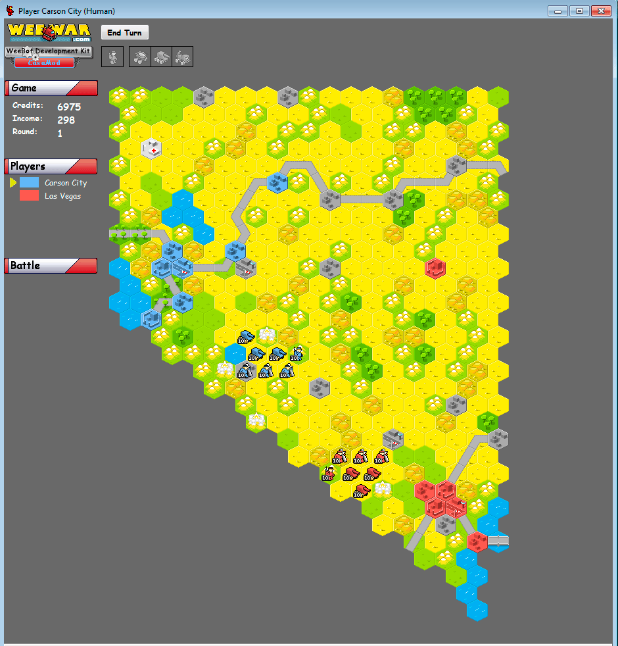The width and height of the screenshot is (618, 646).
Task: Open the Battle panel header
Action: point(51,266)
